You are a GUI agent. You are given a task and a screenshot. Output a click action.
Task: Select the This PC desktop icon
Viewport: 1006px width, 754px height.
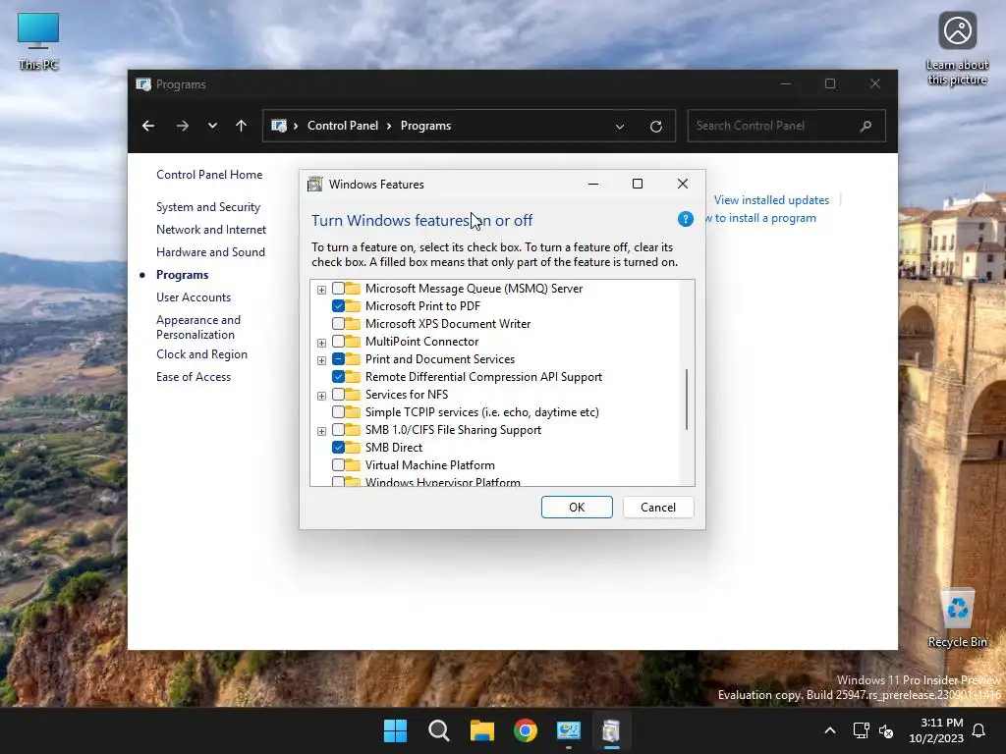point(38,41)
